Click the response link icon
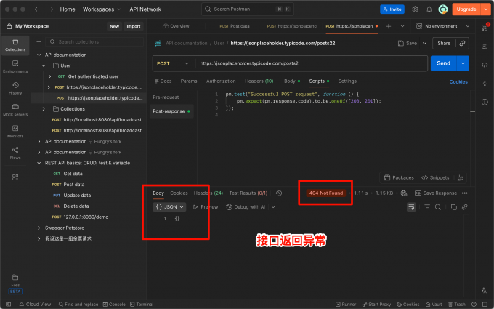 tap(465, 207)
